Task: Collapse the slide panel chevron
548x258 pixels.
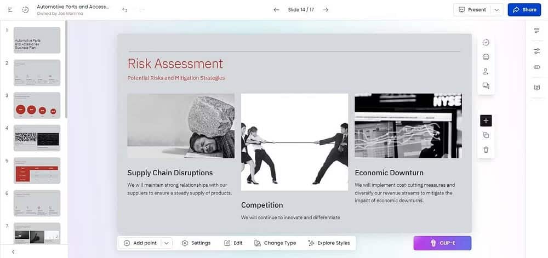Action: coord(13,251)
